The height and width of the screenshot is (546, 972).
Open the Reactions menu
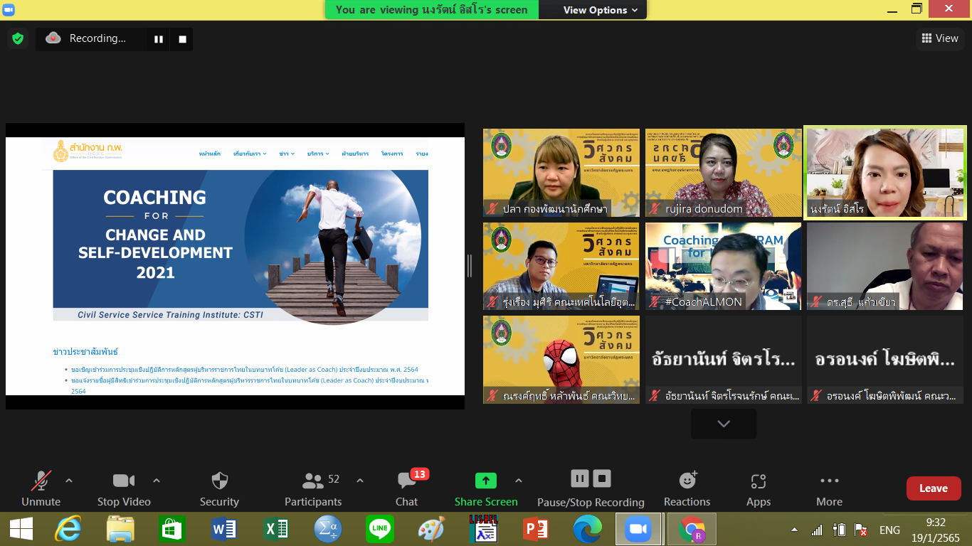tap(687, 481)
